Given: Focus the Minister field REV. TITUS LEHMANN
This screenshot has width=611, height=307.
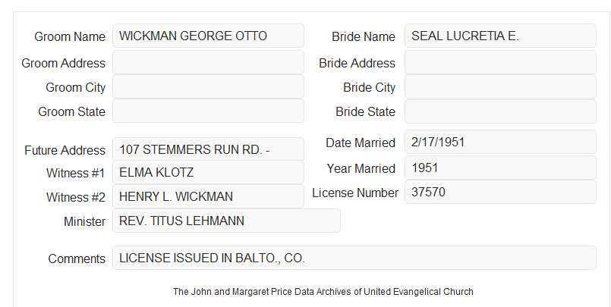Looking at the screenshot, I should pos(226,221).
